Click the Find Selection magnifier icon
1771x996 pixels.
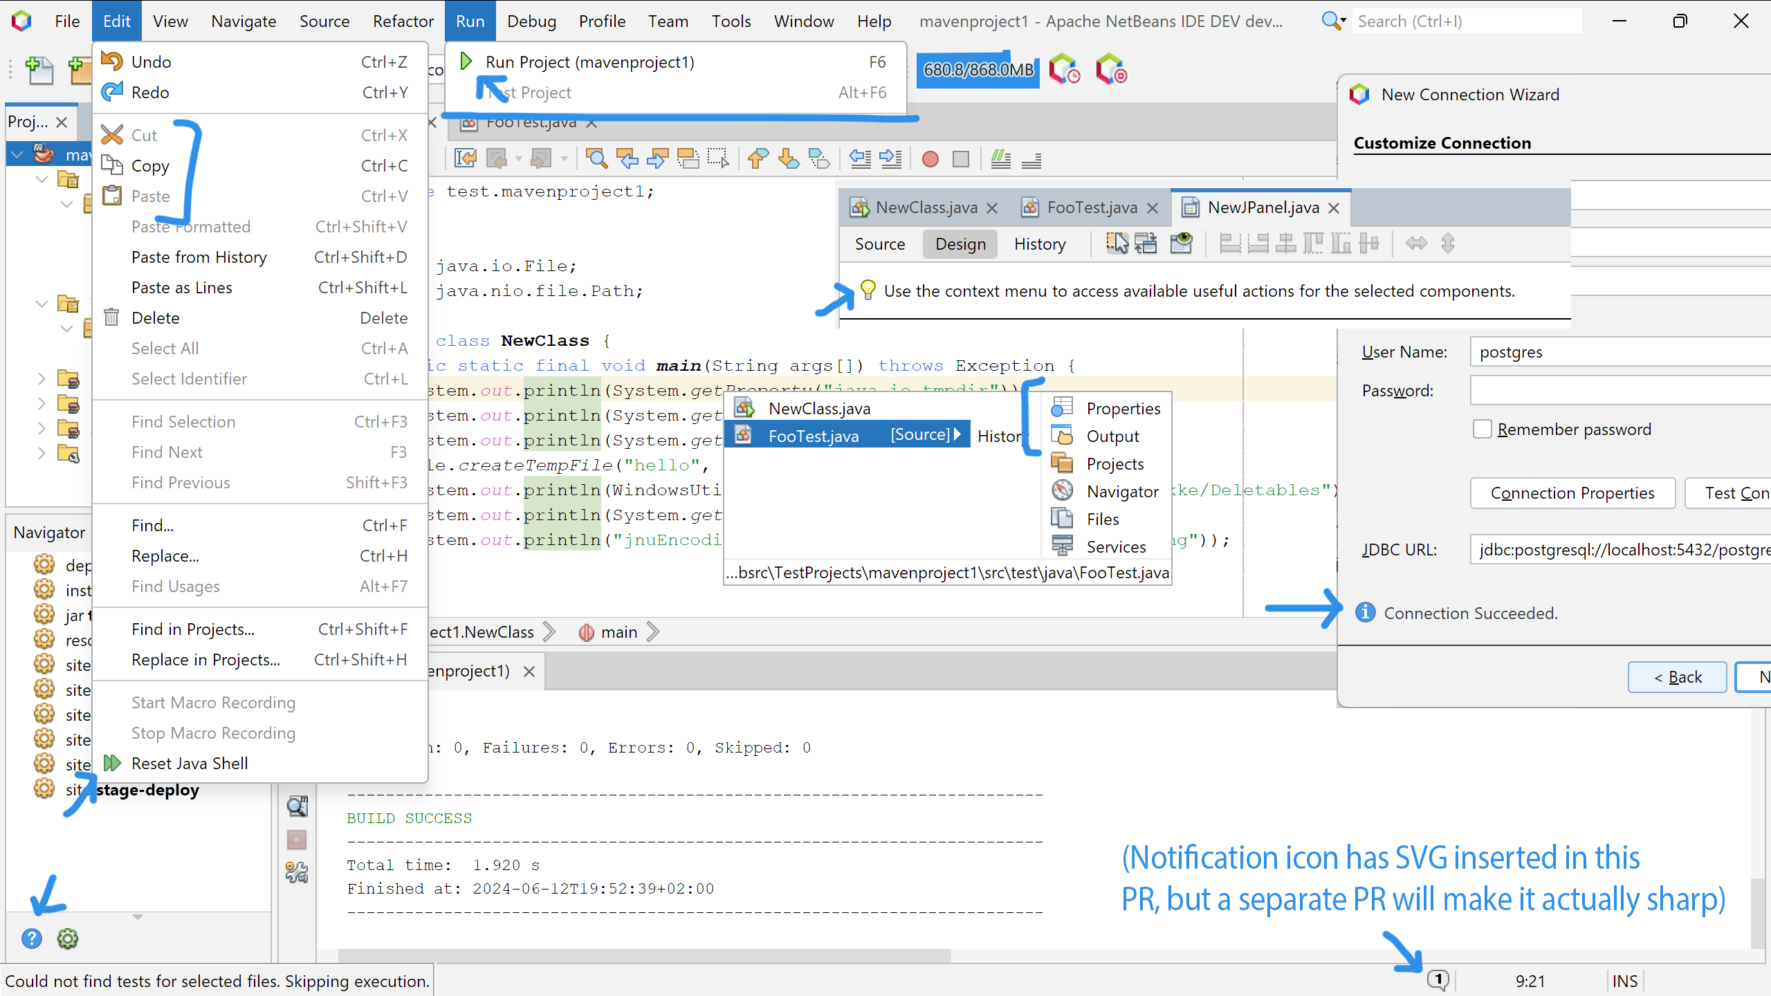[596, 159]
